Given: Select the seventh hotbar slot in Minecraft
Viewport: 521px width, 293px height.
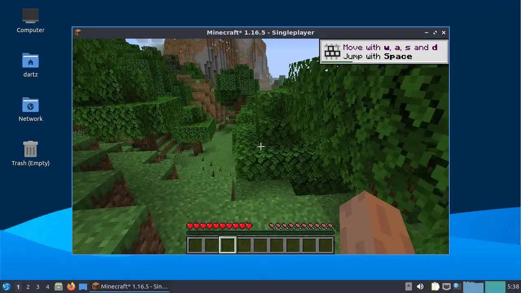Looking at the screenshot, I should [293, 245].
